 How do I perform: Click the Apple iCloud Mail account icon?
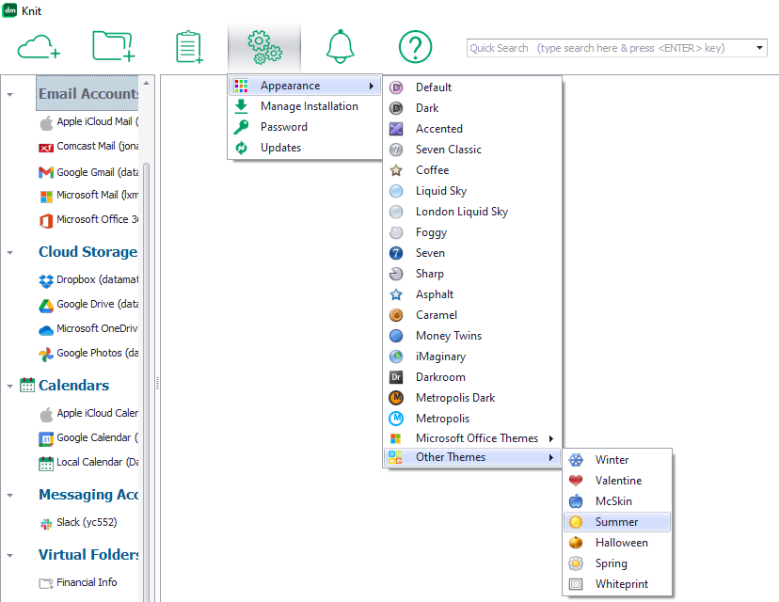click(46, 122)
